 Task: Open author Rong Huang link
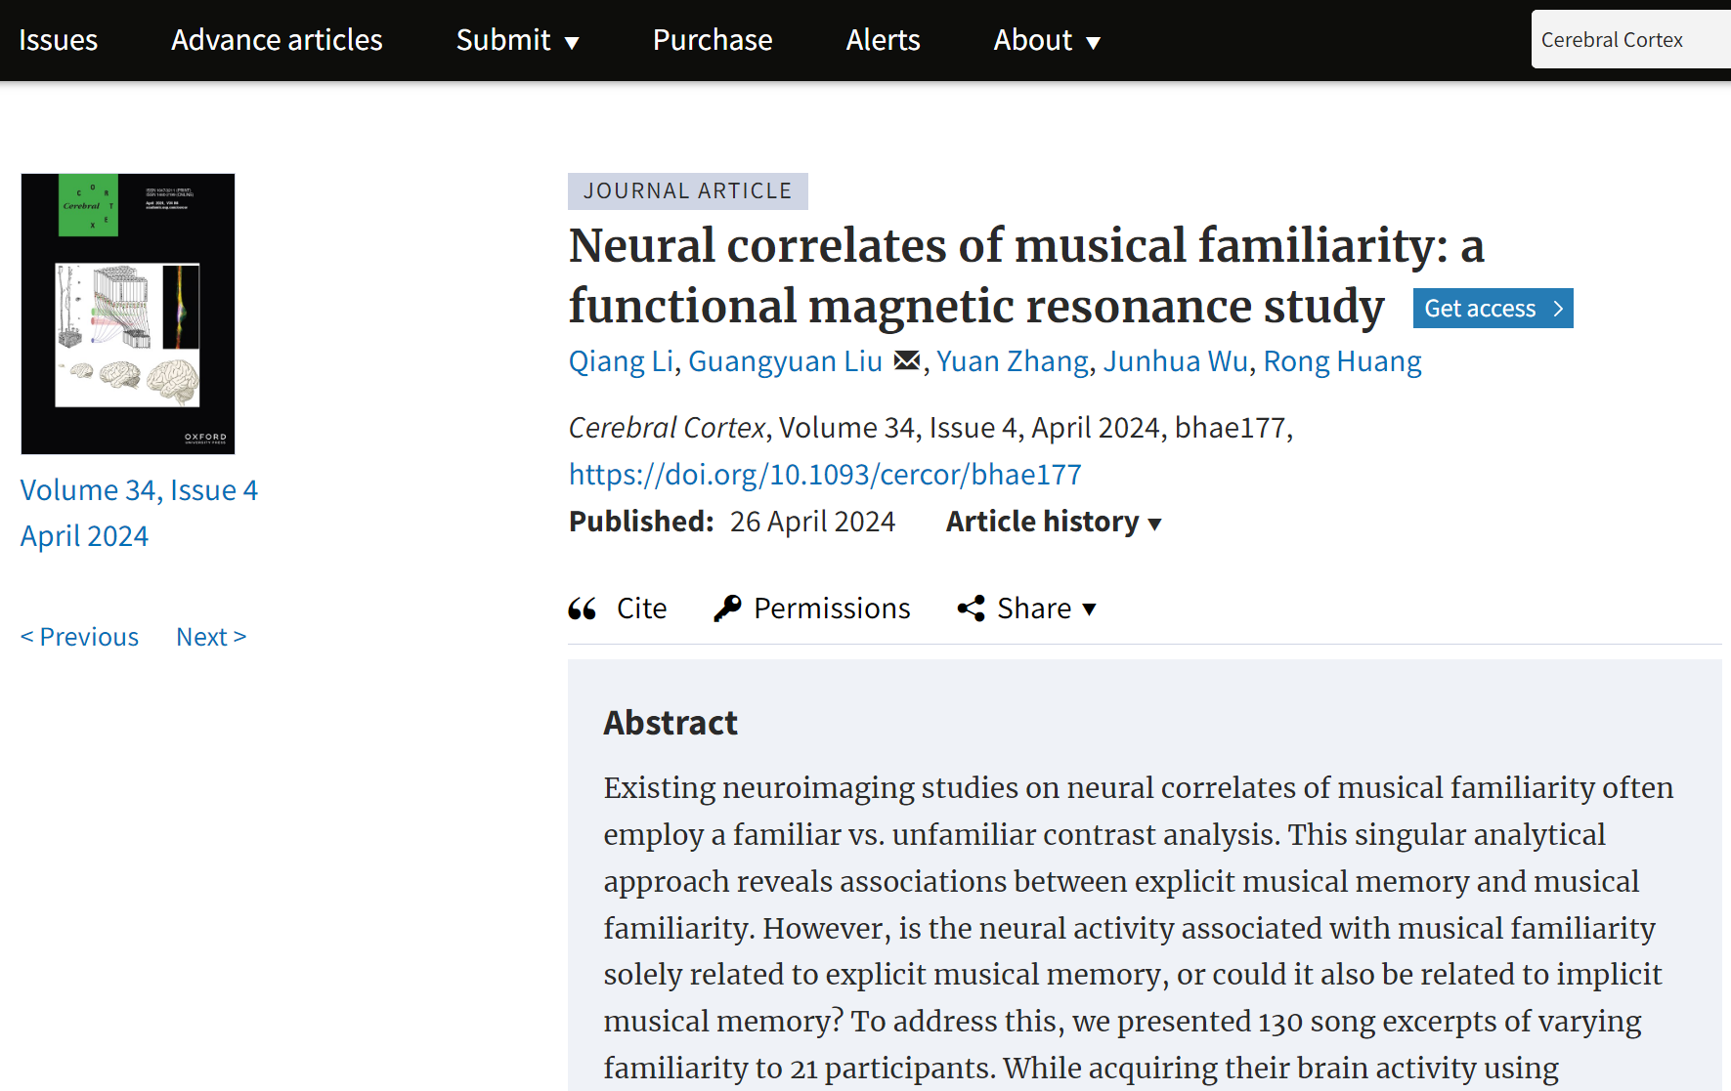pyautogui.click(x=1342, y=361)
